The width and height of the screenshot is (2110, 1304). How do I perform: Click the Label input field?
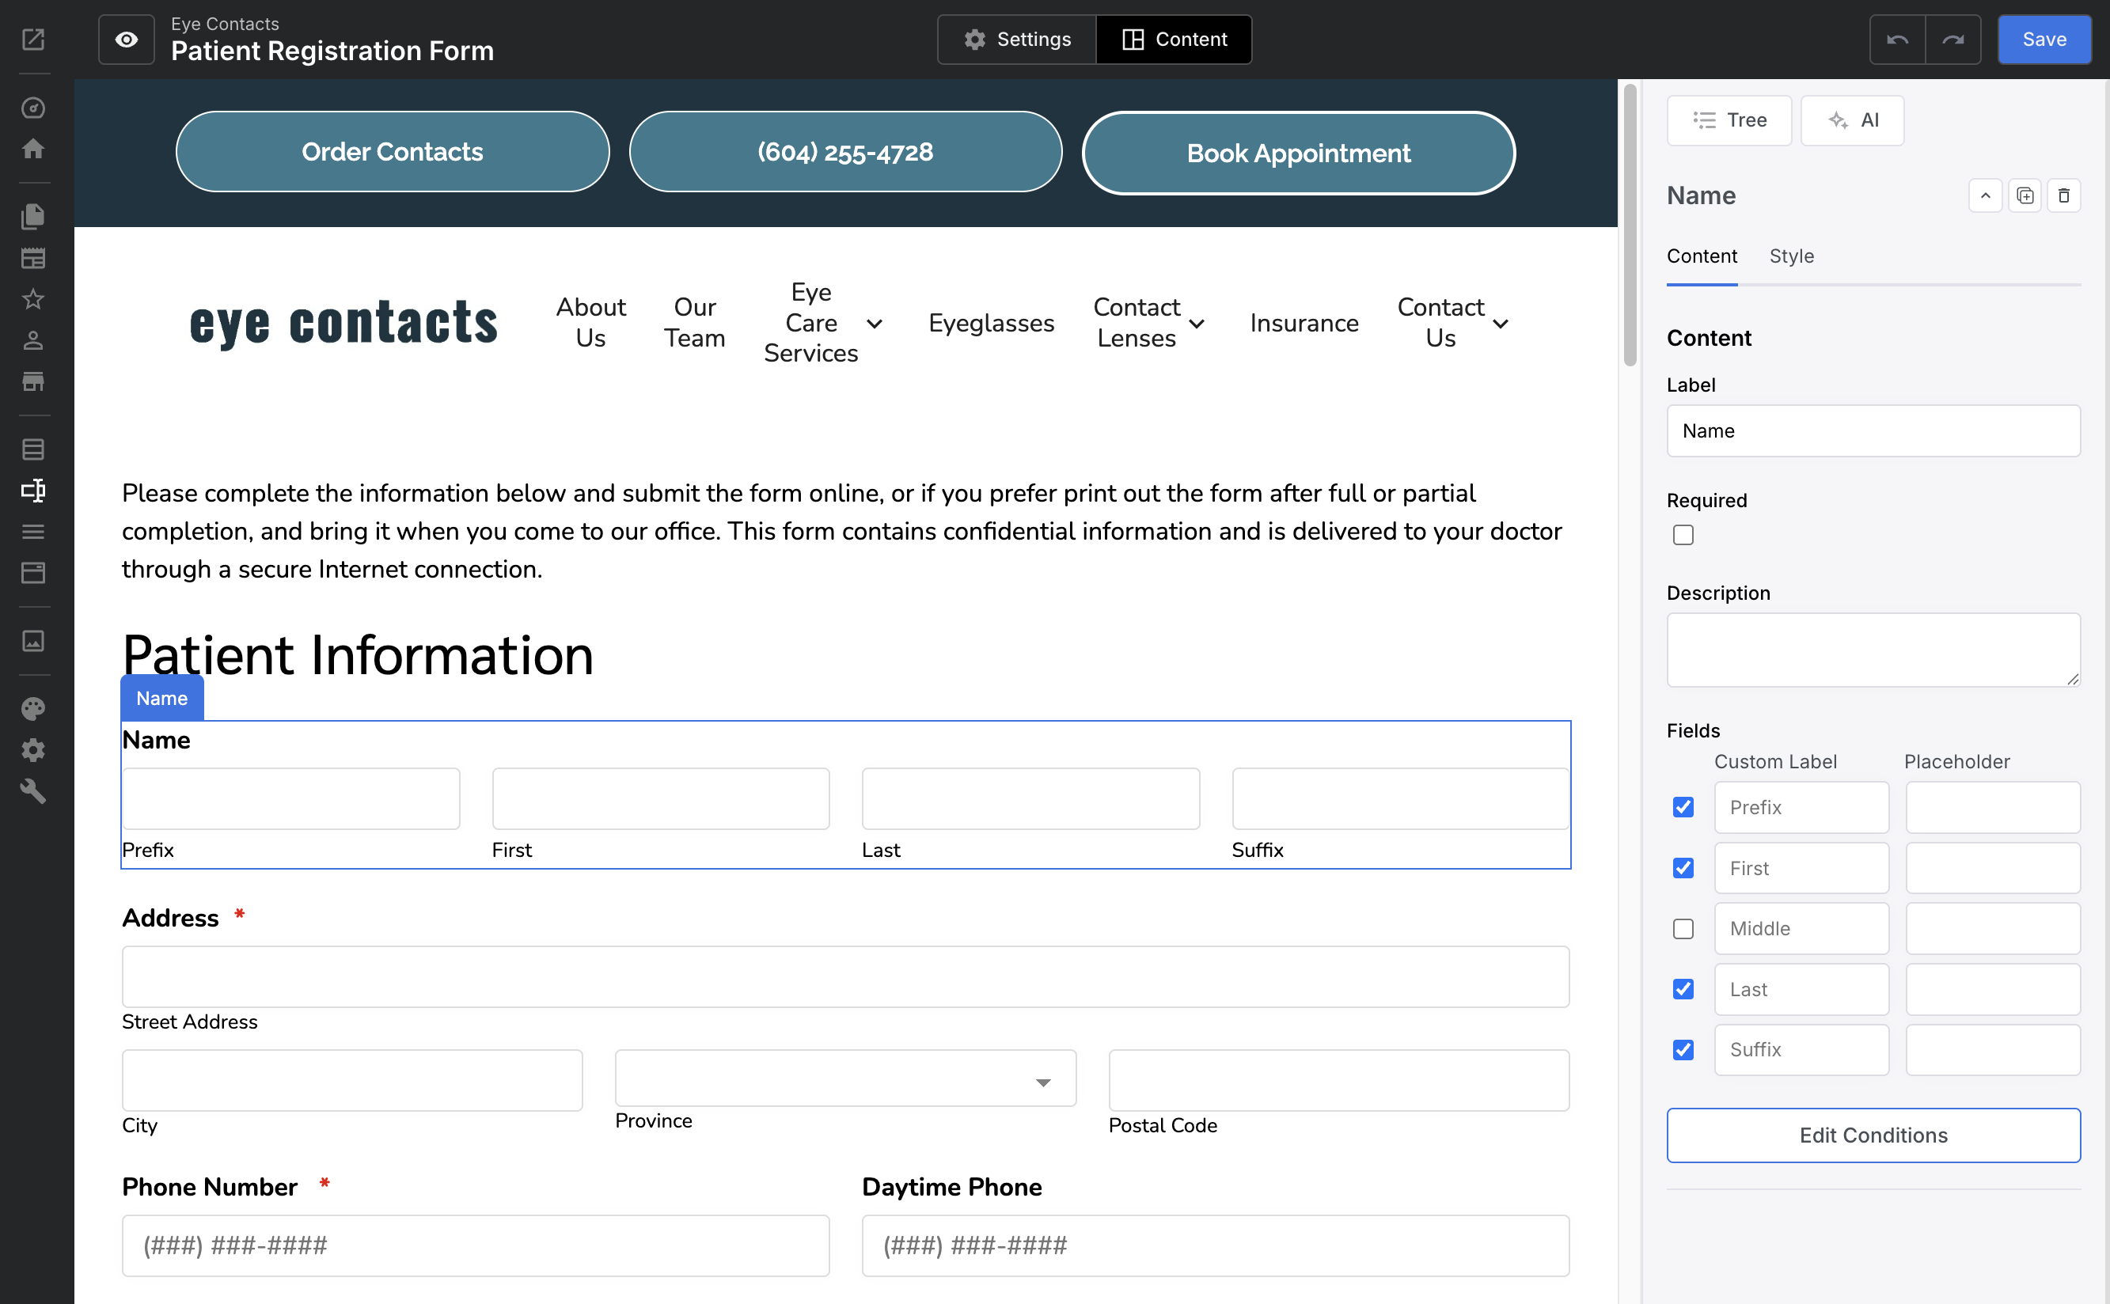1873,431
